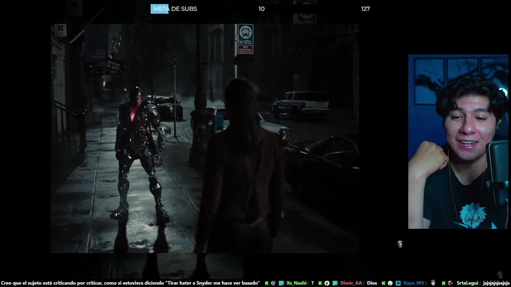The height and width of the screenshot is (287, 511).
Task: Click the avatar just before Kayx_MV's badge
Action: pos(390,283)
